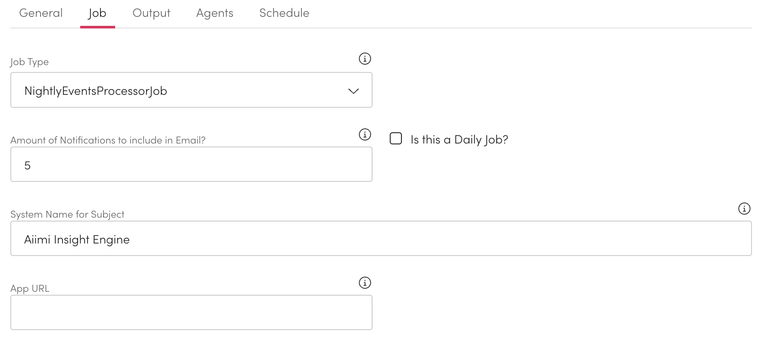
Task: Open the Agents tab
Action: click(215, 13)
